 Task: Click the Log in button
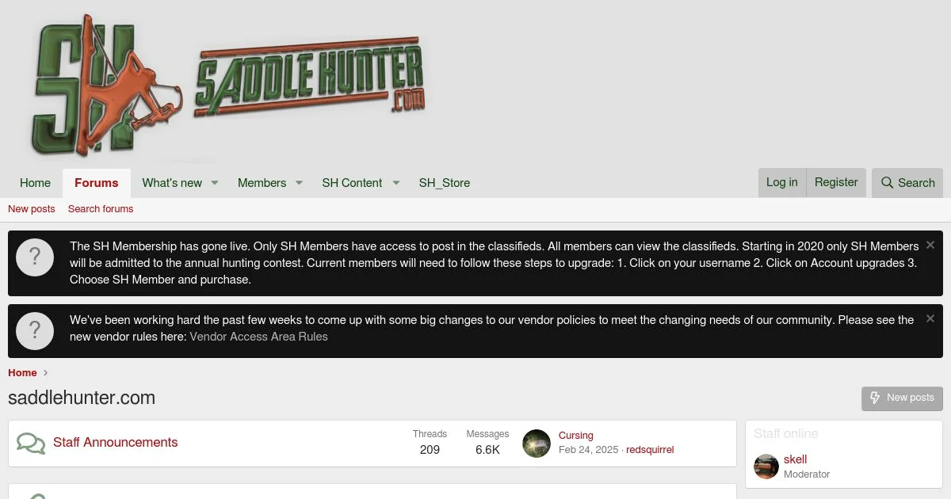(782, 182)
